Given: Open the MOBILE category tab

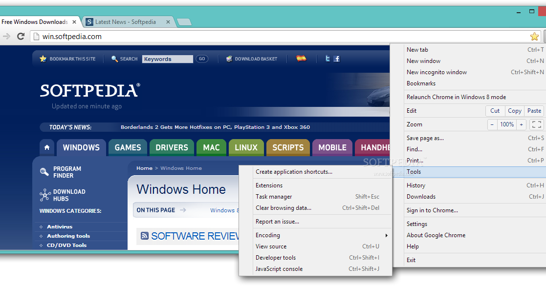Looking at the screenshot, I should click(332, 147).
